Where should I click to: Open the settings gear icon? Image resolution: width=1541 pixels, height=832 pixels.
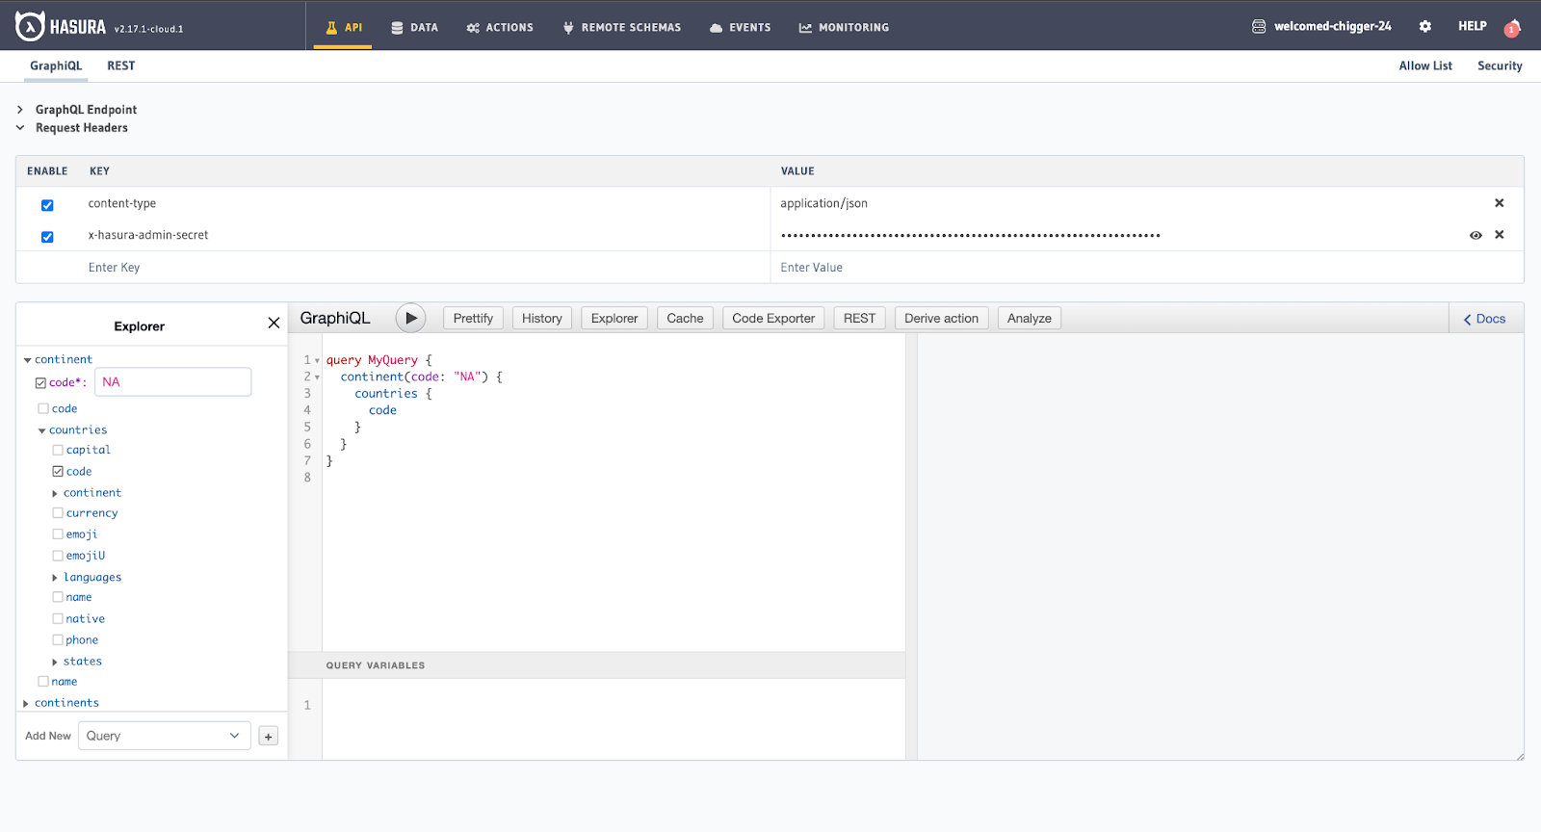[1425, 27]
